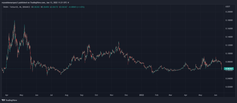Click the Oct label on time axis
The height and width of the screenshot is (103, 237).
point(96,95)
